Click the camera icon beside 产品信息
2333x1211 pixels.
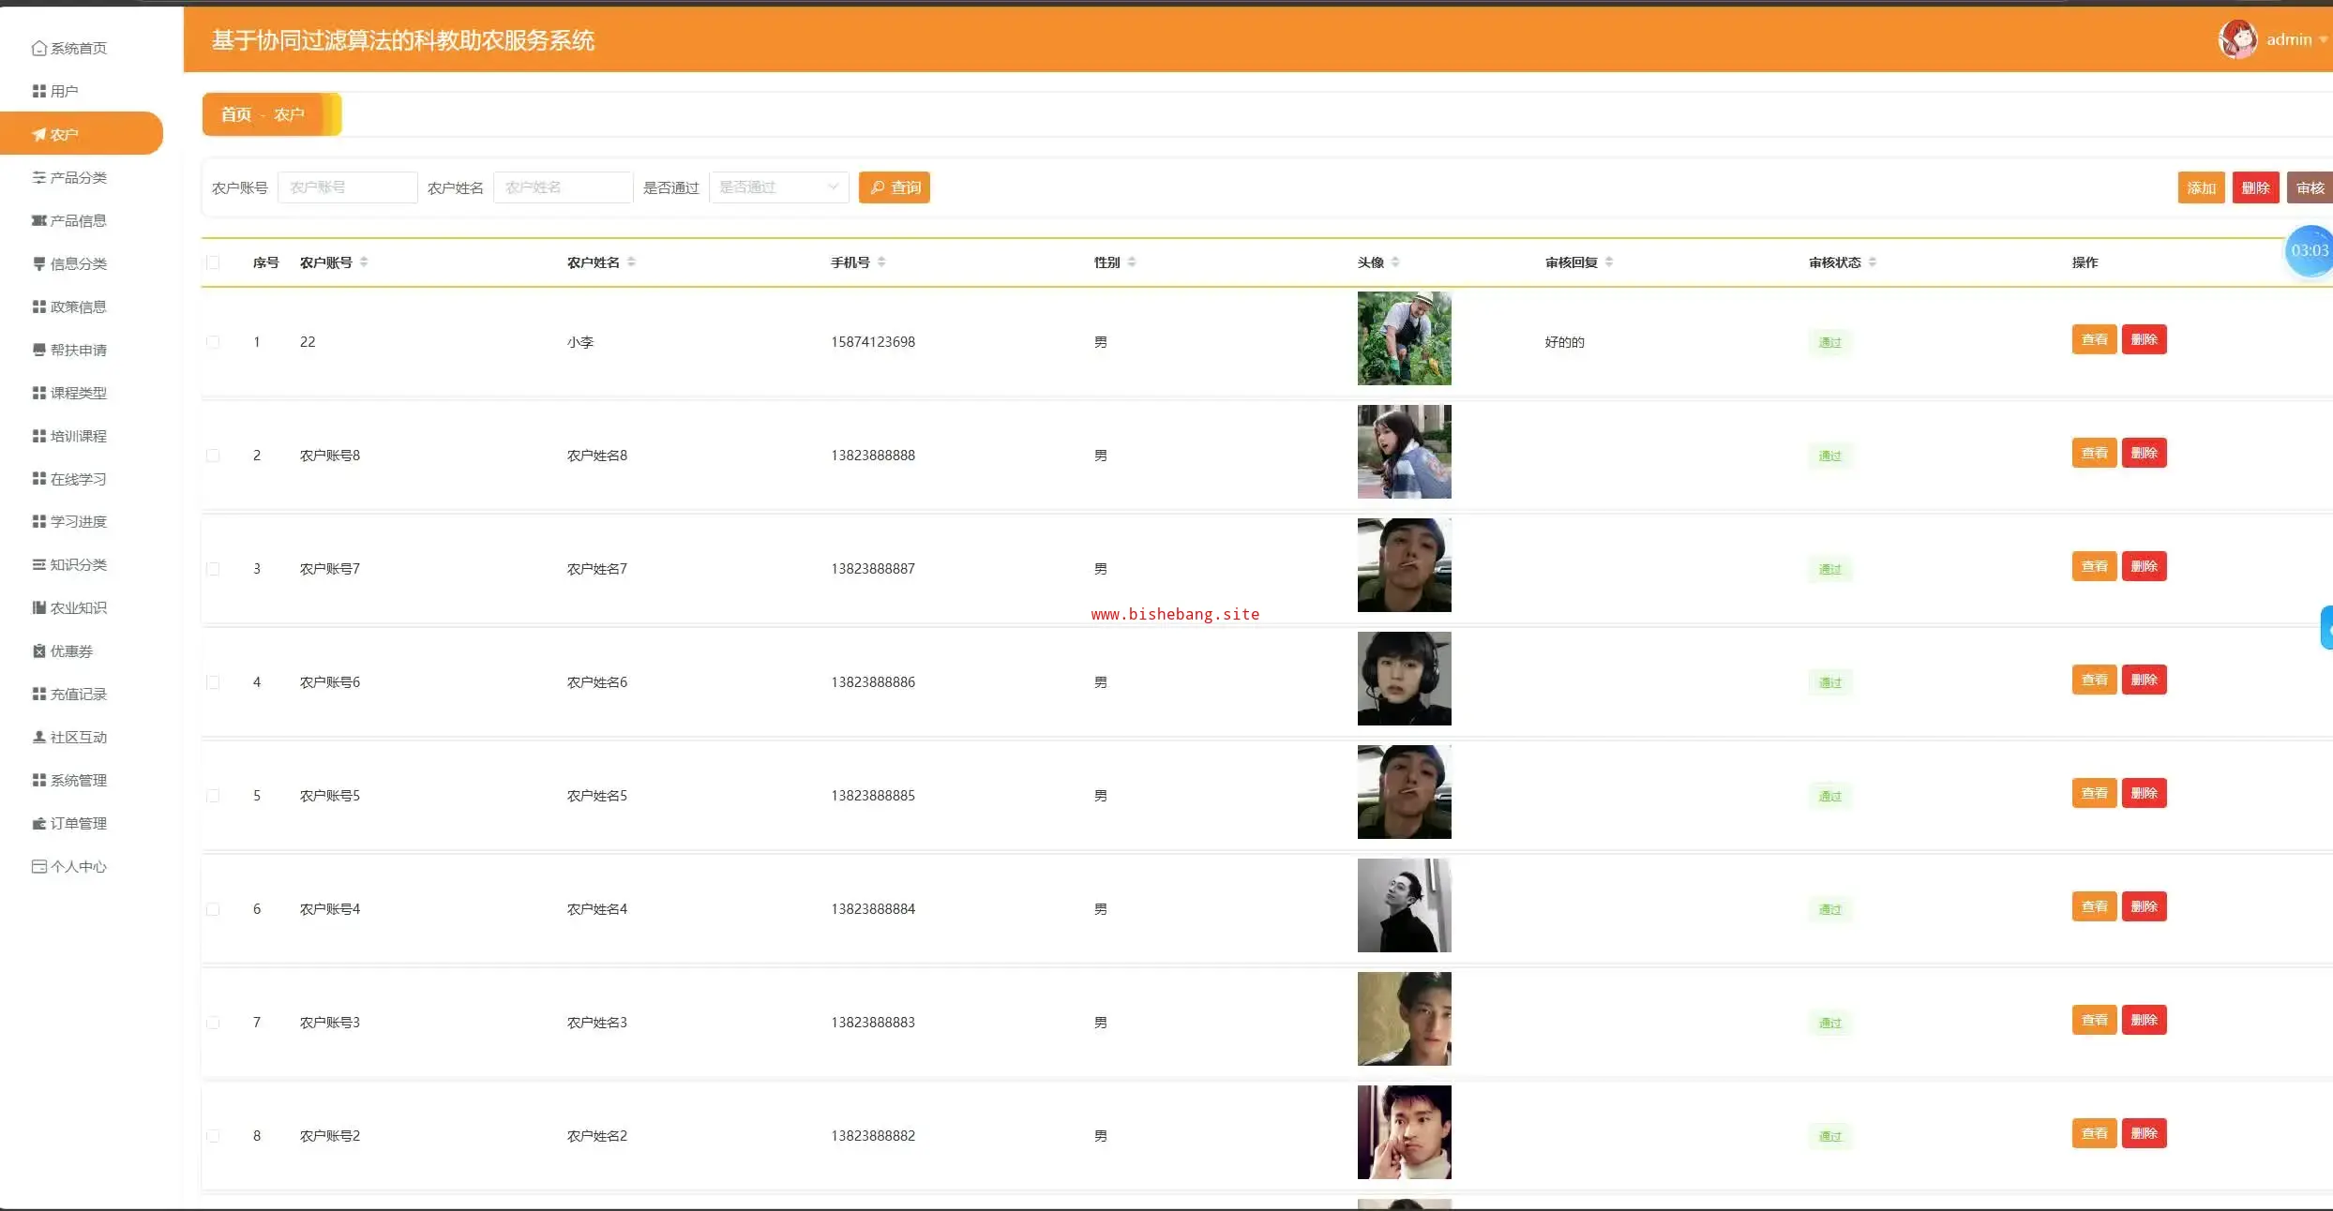point(38,220)
